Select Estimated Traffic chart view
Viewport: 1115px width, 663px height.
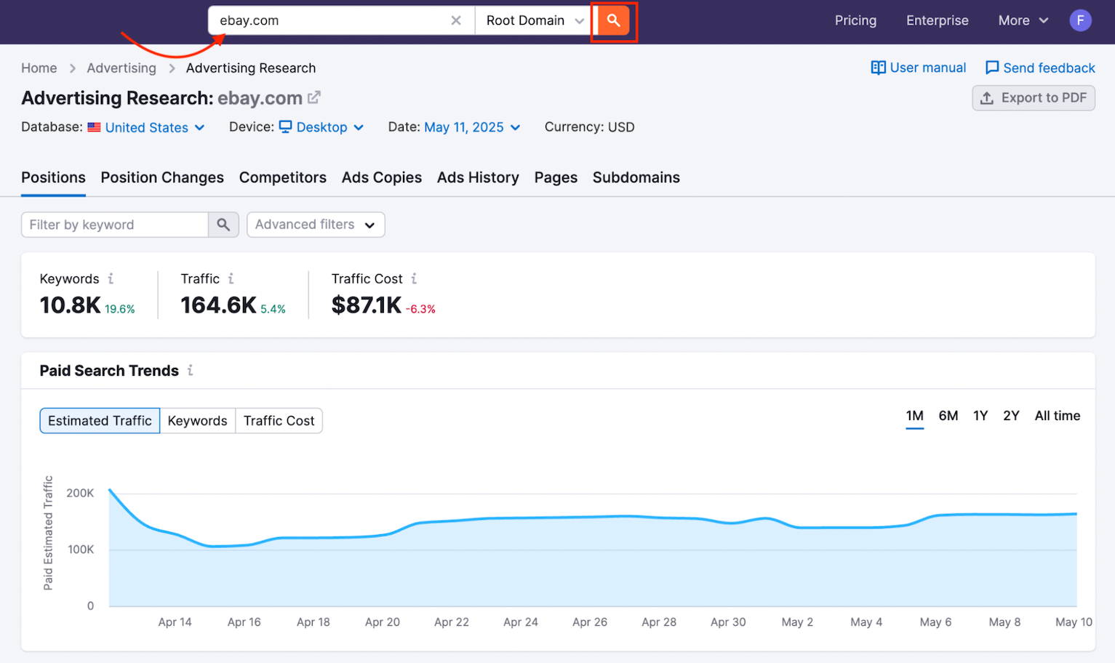(x=100, y=421)
